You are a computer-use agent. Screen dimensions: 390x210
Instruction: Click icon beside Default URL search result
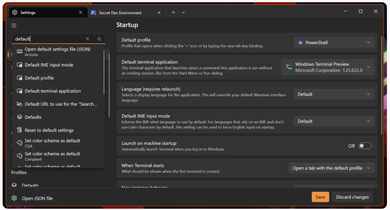click(x=20, y=104)
